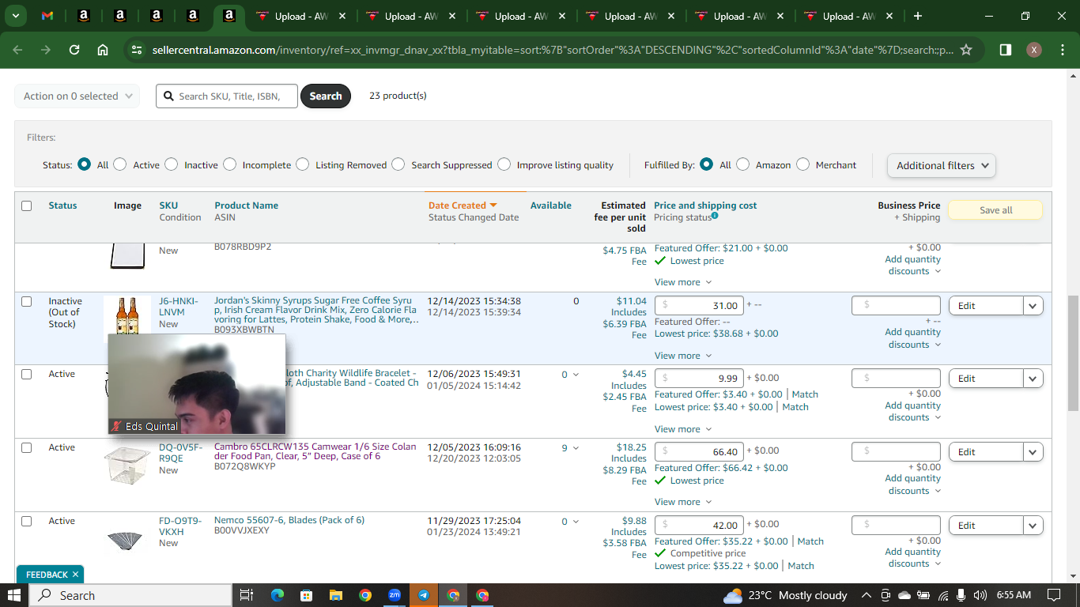Open the Action on 0 selected dropdown
Screen dimensions: 1080x607
[x=77, y=96]
